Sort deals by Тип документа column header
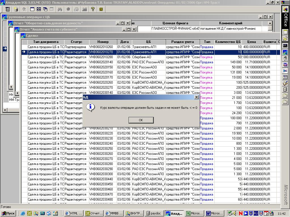 [x=46, y=42]
